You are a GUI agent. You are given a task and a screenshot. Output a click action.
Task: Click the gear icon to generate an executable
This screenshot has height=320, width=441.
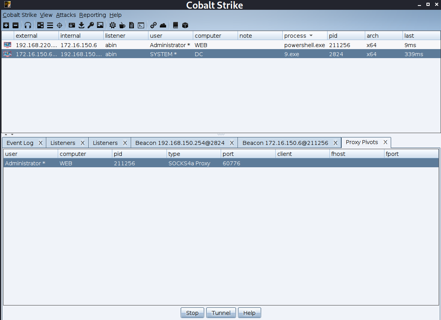tap(112, 25)
